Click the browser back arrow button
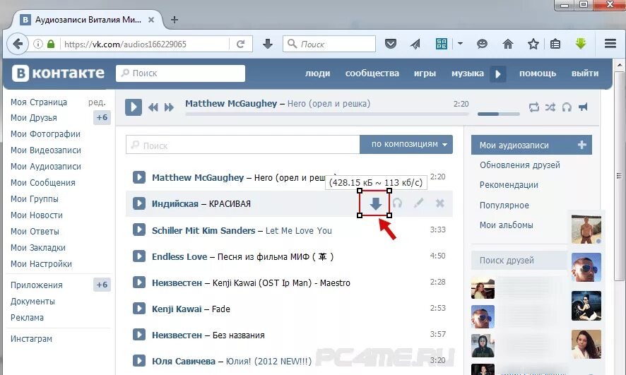626x375 pixels. [17, 44]
